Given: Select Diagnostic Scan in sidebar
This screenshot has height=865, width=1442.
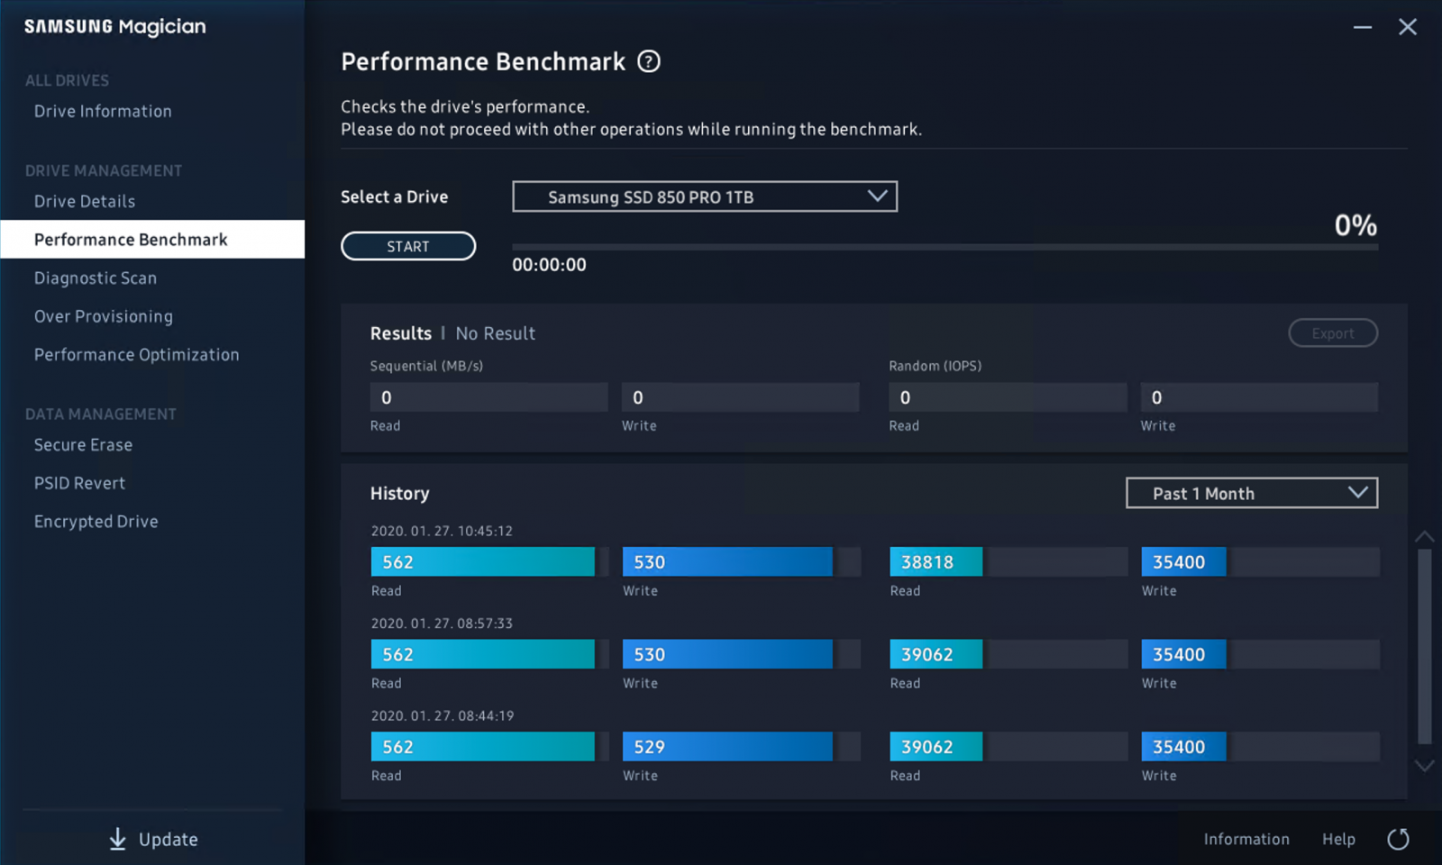Looking at the screenshot, I should tap(96, 278).
